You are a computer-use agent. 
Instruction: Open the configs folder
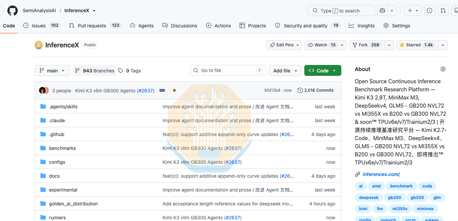[57, 162]
